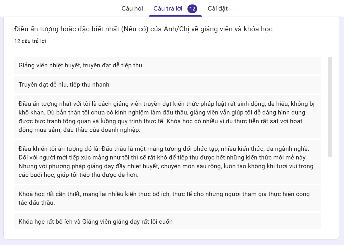Select the response 'Truyền đạt dễ hỉu, tiếp thu nhanh'
This screenshot has height=245, width=344.
coord(168,84)
